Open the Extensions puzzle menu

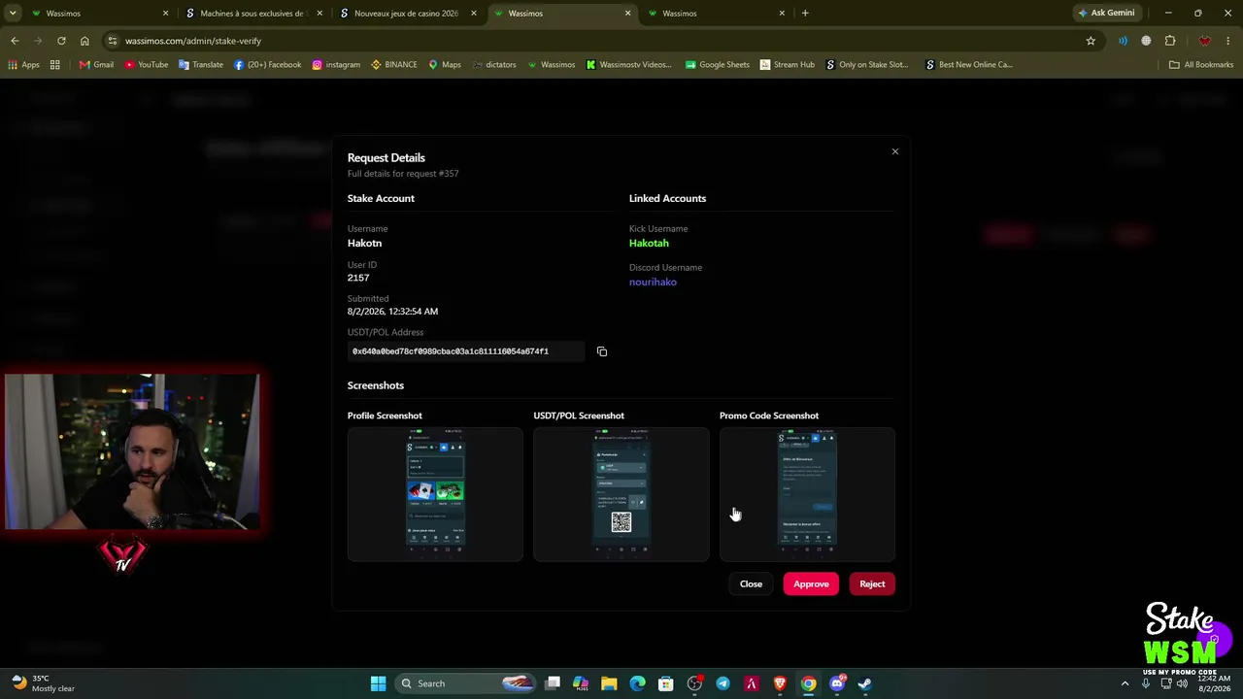pos(1170,41)
